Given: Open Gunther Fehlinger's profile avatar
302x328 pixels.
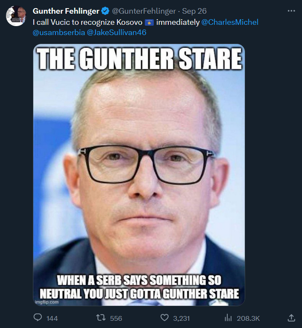Looking at the screenshot, I should click(x=16, y=16).
